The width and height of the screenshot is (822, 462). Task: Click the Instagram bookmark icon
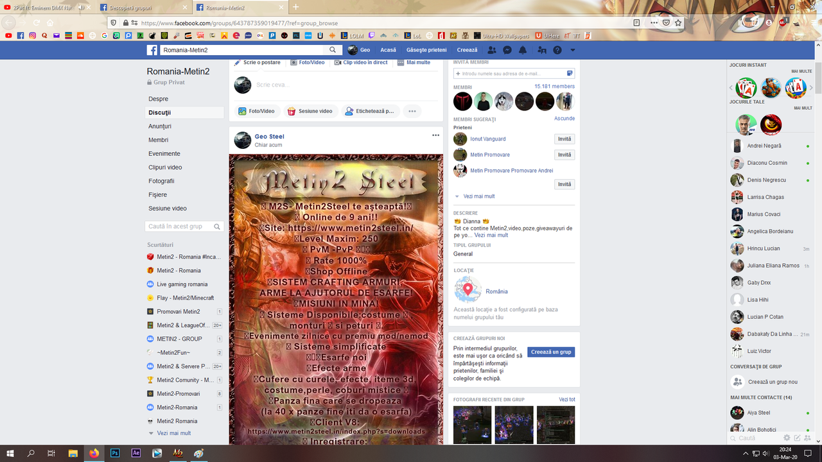32,35
